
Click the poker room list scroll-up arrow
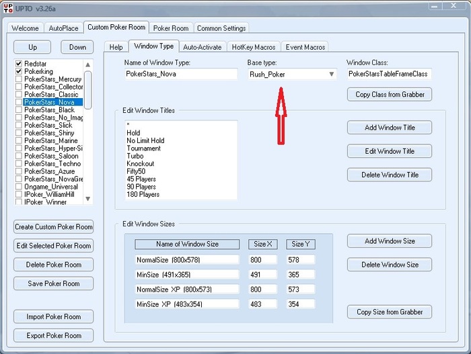(87, 64)
